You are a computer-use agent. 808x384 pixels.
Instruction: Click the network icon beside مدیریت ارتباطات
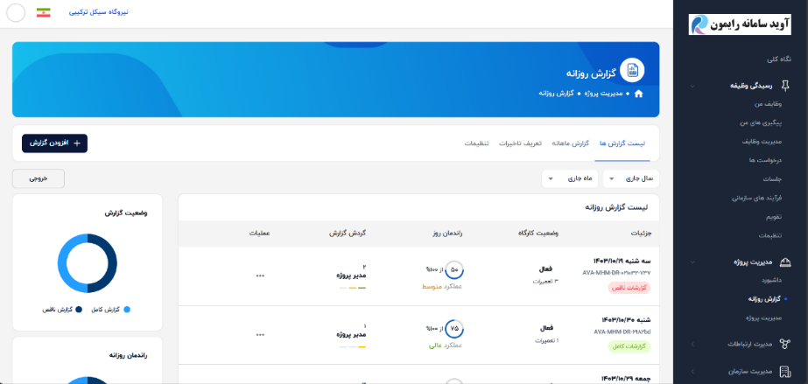point(785,344)
